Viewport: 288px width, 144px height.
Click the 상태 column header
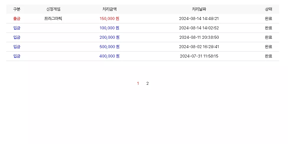[268, 9]
